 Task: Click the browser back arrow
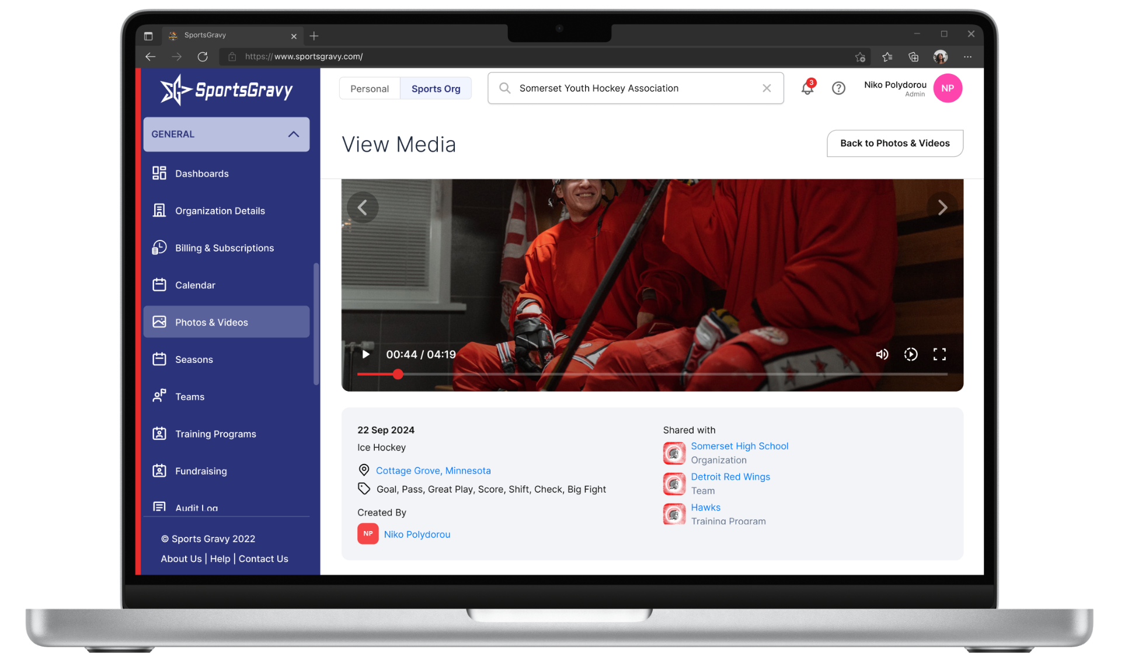click(x=151, y=57)
